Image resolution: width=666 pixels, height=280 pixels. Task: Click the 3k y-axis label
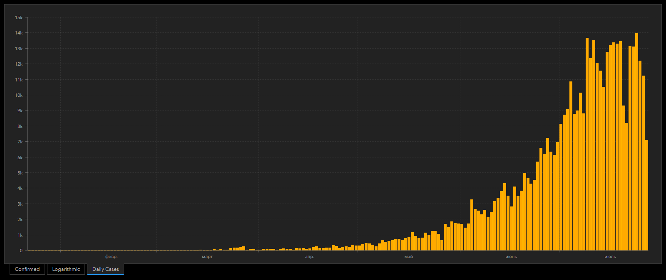pos(20,204)
